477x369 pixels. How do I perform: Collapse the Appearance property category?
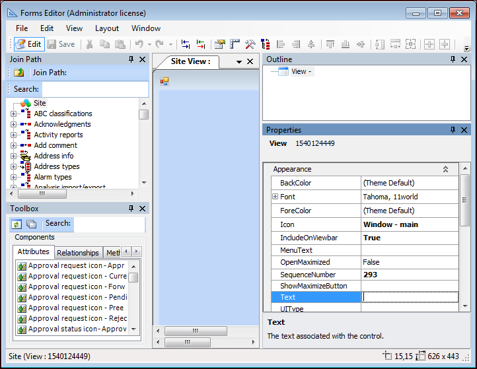pyautogui.click(x=445, y=169)
